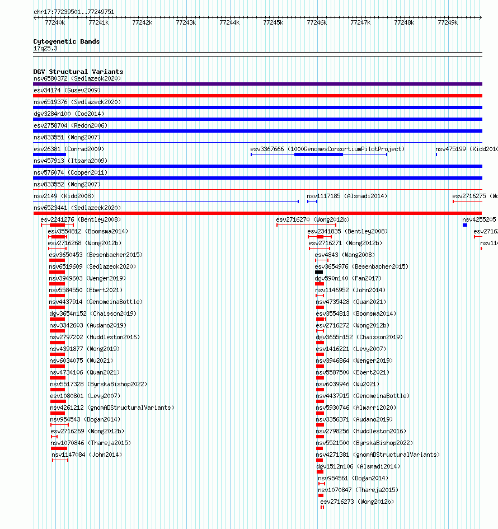Open the esv2758704 (Redon2006) variant label
The image size is (498, 529).
pos(71,125)
